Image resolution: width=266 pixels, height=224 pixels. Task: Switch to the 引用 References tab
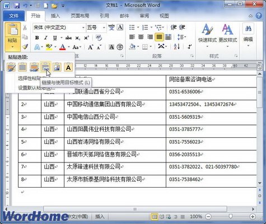coord(104,16)
